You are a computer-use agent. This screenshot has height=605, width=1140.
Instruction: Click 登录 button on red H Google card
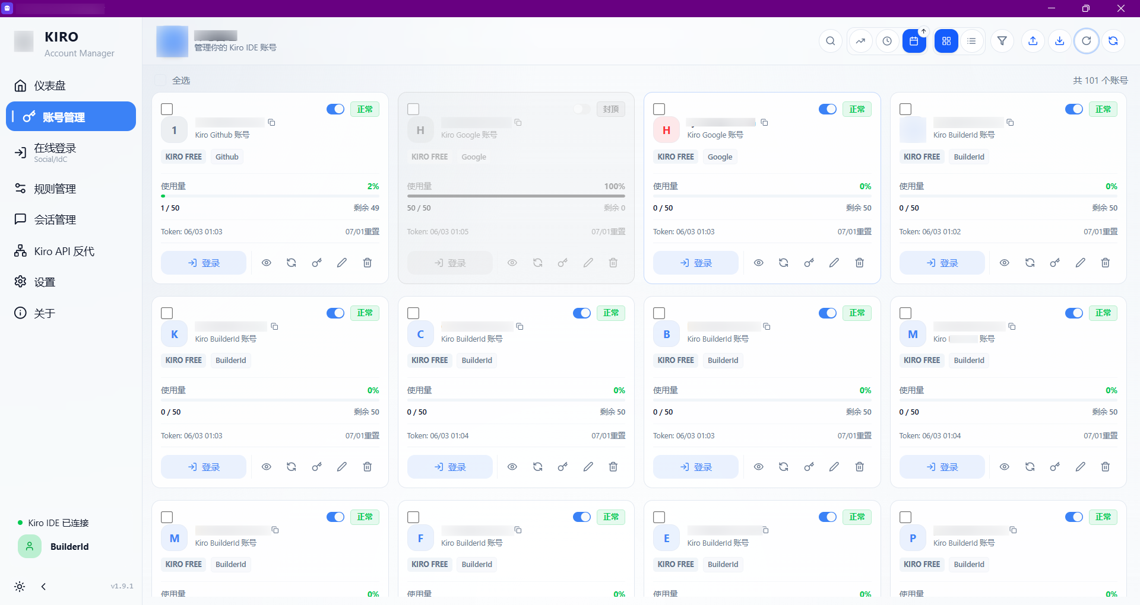(x=696, y=263)
